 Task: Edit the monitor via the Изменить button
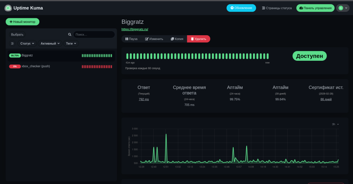point(154,39)
